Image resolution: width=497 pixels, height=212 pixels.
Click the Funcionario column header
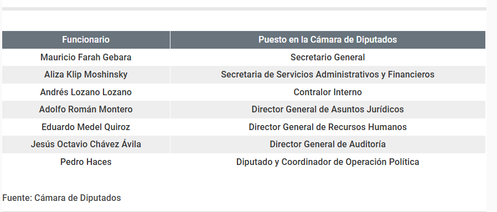click(86, 40)
